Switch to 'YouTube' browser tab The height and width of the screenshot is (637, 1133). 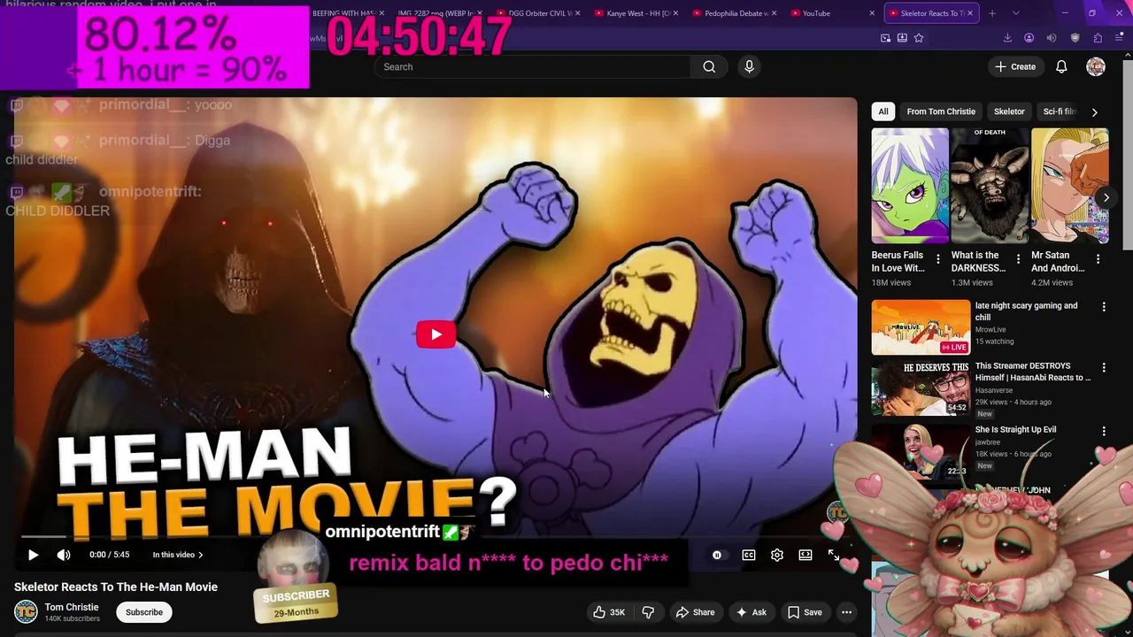832,13
